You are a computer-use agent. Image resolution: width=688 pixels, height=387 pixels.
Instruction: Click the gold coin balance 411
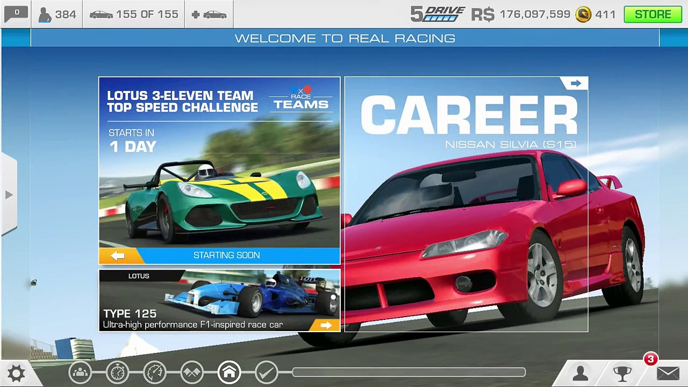pos(595,15)
